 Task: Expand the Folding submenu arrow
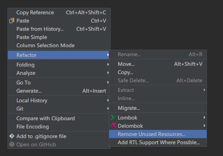point(108,65)
